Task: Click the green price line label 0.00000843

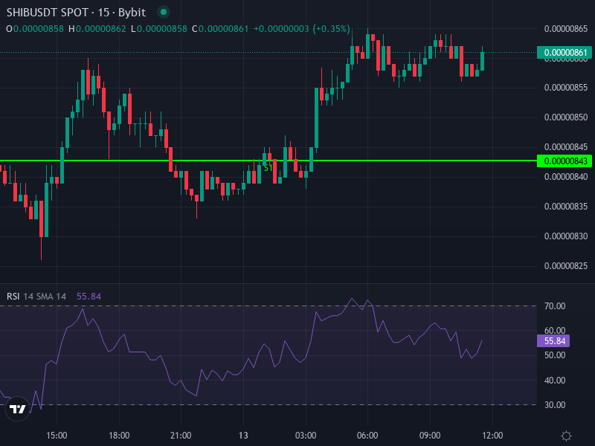Action: 563,160
